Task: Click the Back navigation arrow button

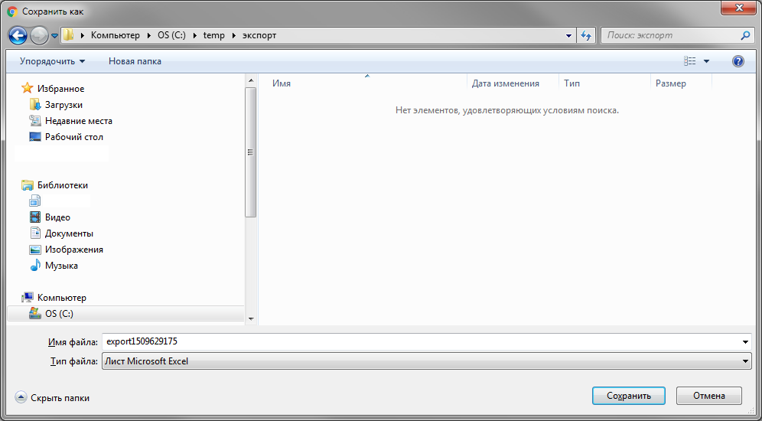Action: coord(18,35)
